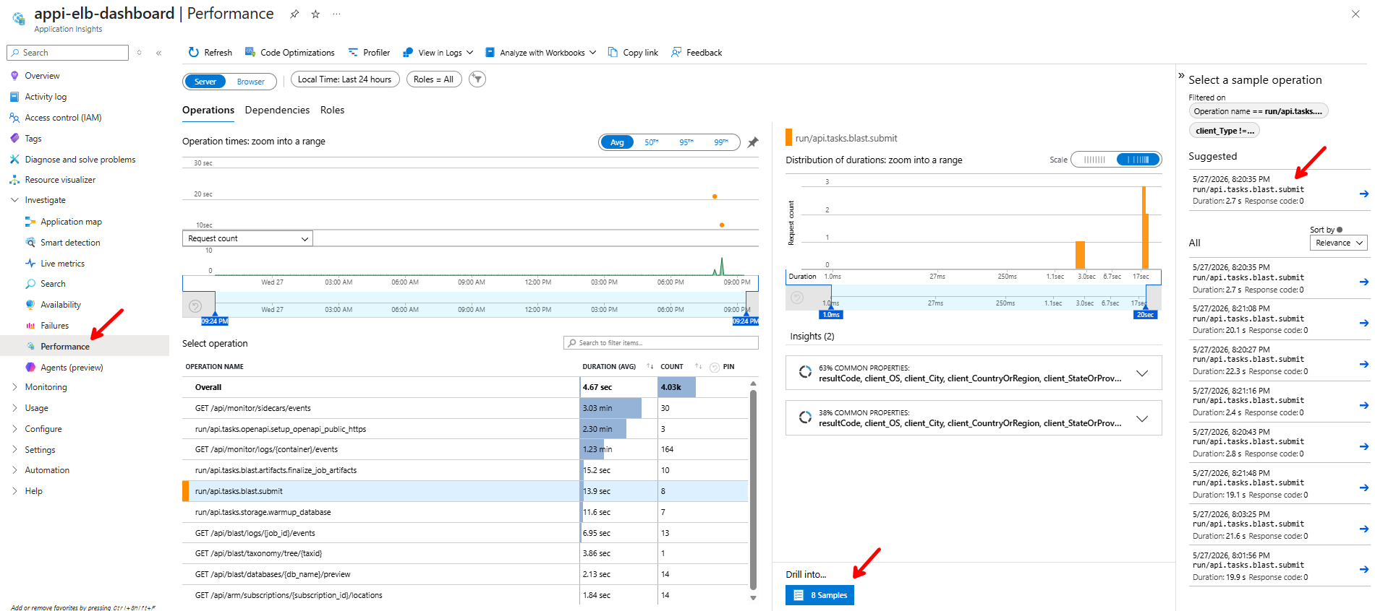Sort by DURATION (AVG) column

coord(609,367)
